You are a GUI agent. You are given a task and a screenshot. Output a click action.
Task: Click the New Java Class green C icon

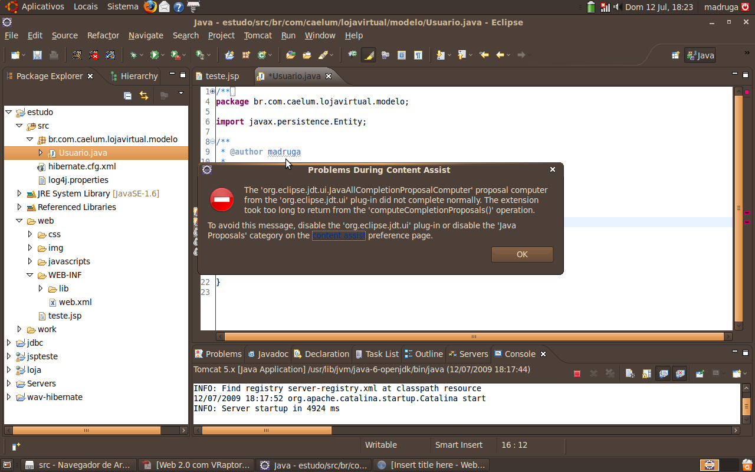pyautogui.click(x=262, y=55)
